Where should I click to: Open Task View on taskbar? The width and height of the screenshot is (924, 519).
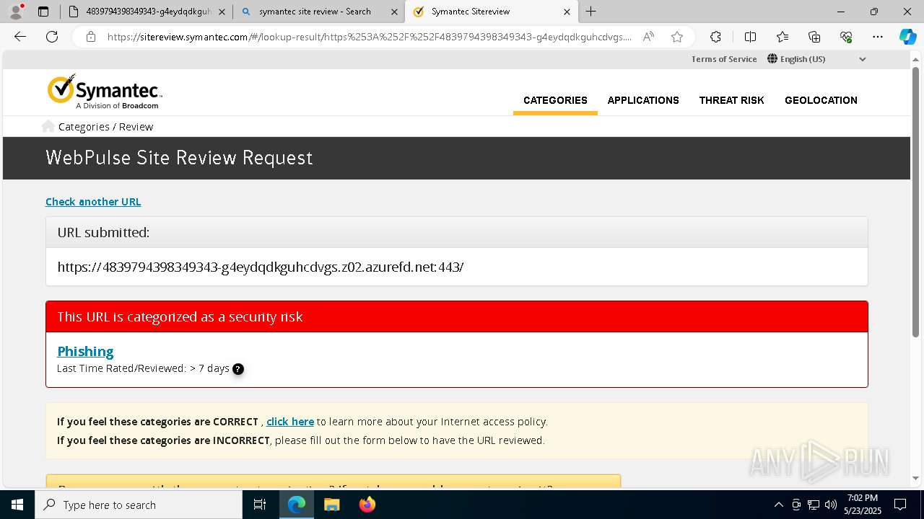[x=260, y=505]
